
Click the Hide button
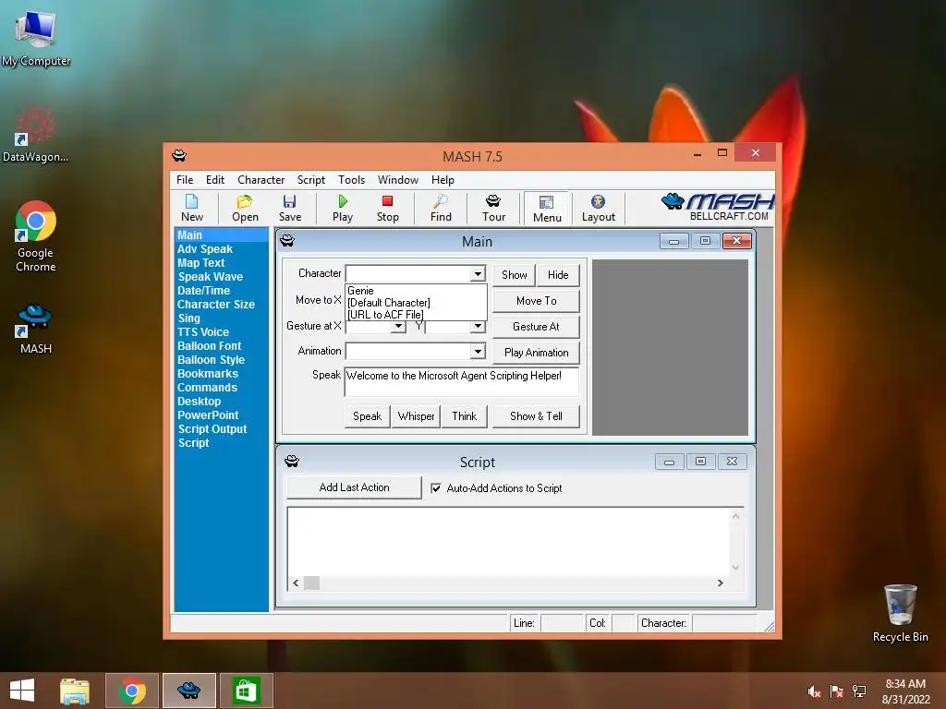coord(558,275)
